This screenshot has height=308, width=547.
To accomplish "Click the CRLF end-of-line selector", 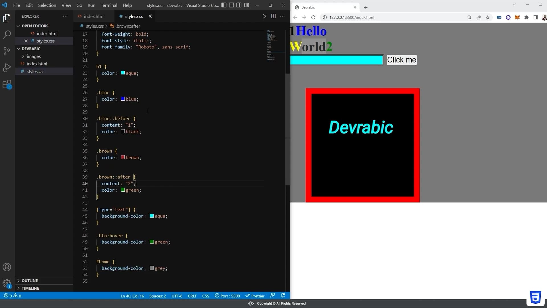I will point(192,296).
